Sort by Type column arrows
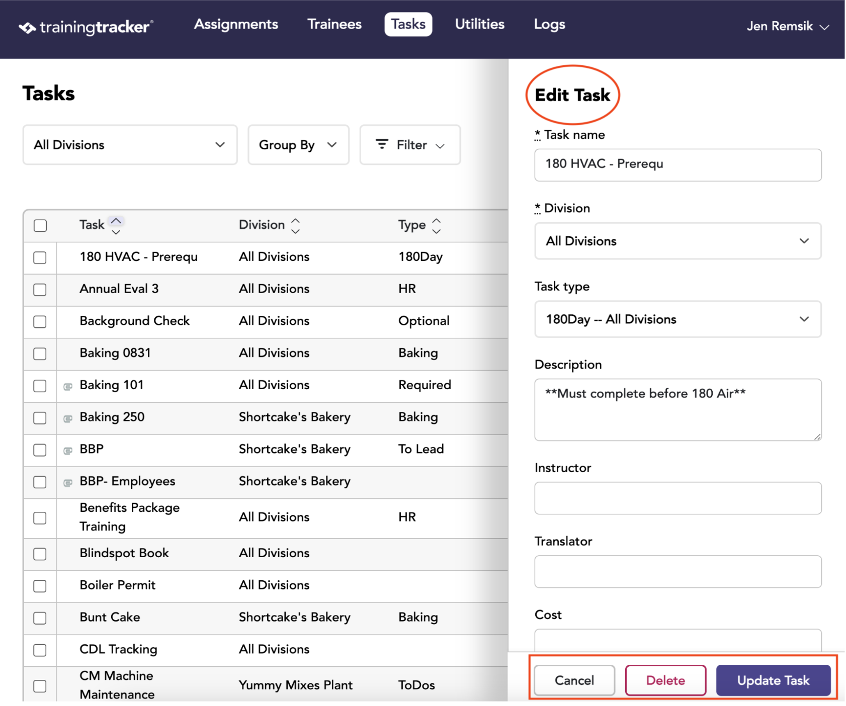This screenshot has height=706, width=846. pos(437,226)
